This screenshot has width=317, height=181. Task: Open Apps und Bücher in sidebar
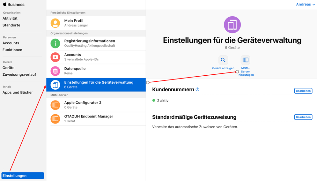[x=18, y=92]
